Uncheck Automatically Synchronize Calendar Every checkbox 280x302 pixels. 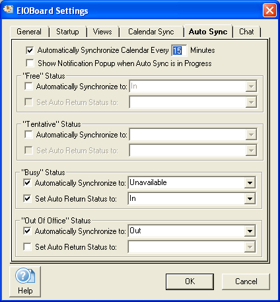click(30, 50)
